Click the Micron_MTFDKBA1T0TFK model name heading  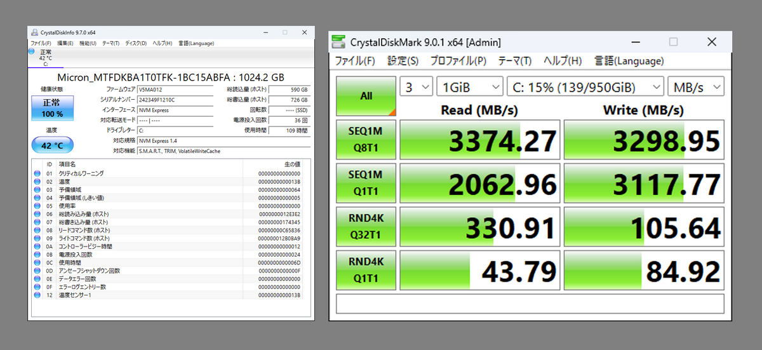(x=171, y=76)
